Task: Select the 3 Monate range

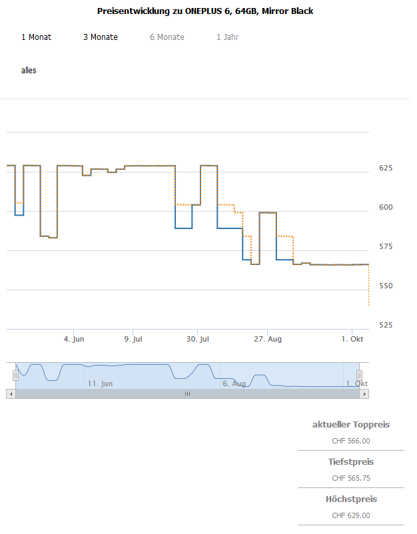Action: (x=100, y=37)
